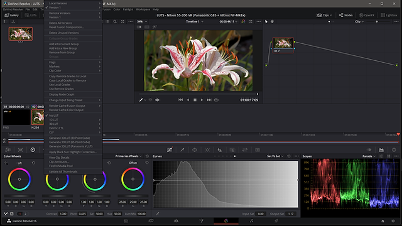Open the Tracker palette icon
Viewport: 402px width, 226px height.
(207, 150)
